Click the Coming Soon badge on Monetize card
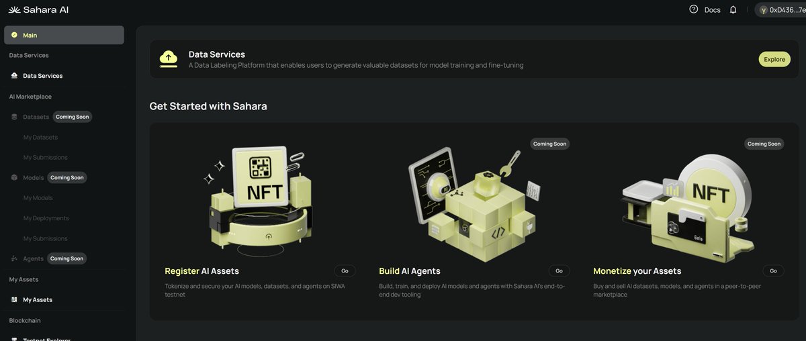 coord(764,144)
